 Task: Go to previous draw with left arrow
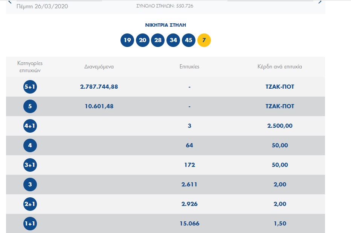coord(10,2)
